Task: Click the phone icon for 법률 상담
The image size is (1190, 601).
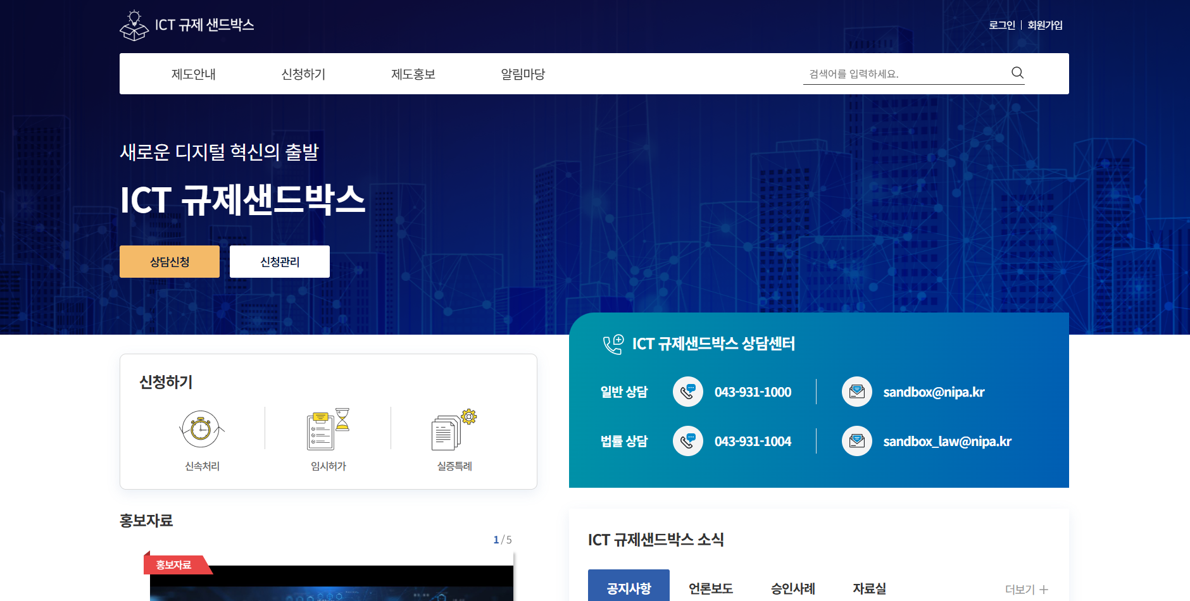Action: [687, 441]
